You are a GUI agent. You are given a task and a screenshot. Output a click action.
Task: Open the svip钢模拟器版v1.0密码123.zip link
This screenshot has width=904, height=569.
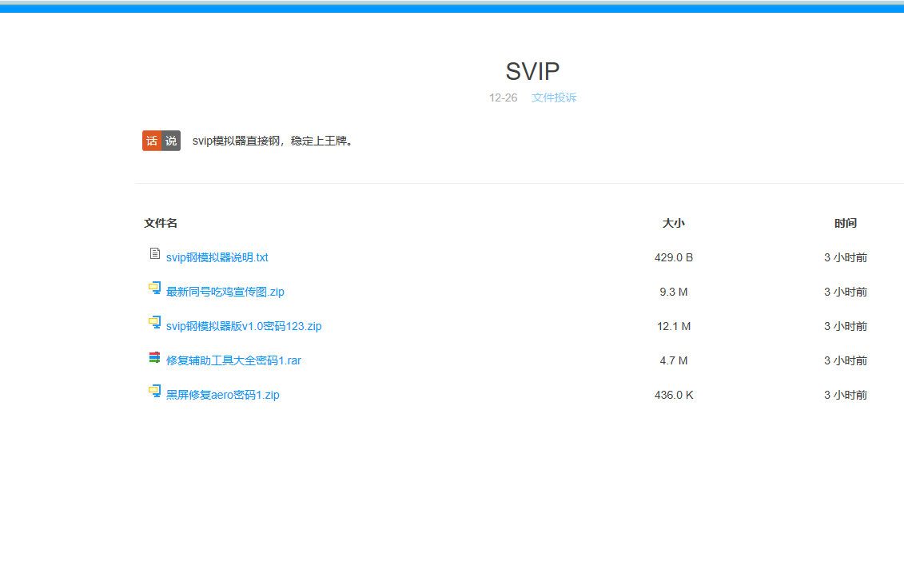(x=244, y=326)
